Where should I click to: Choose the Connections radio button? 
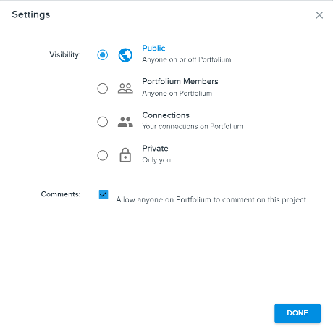tap(103, 122)
